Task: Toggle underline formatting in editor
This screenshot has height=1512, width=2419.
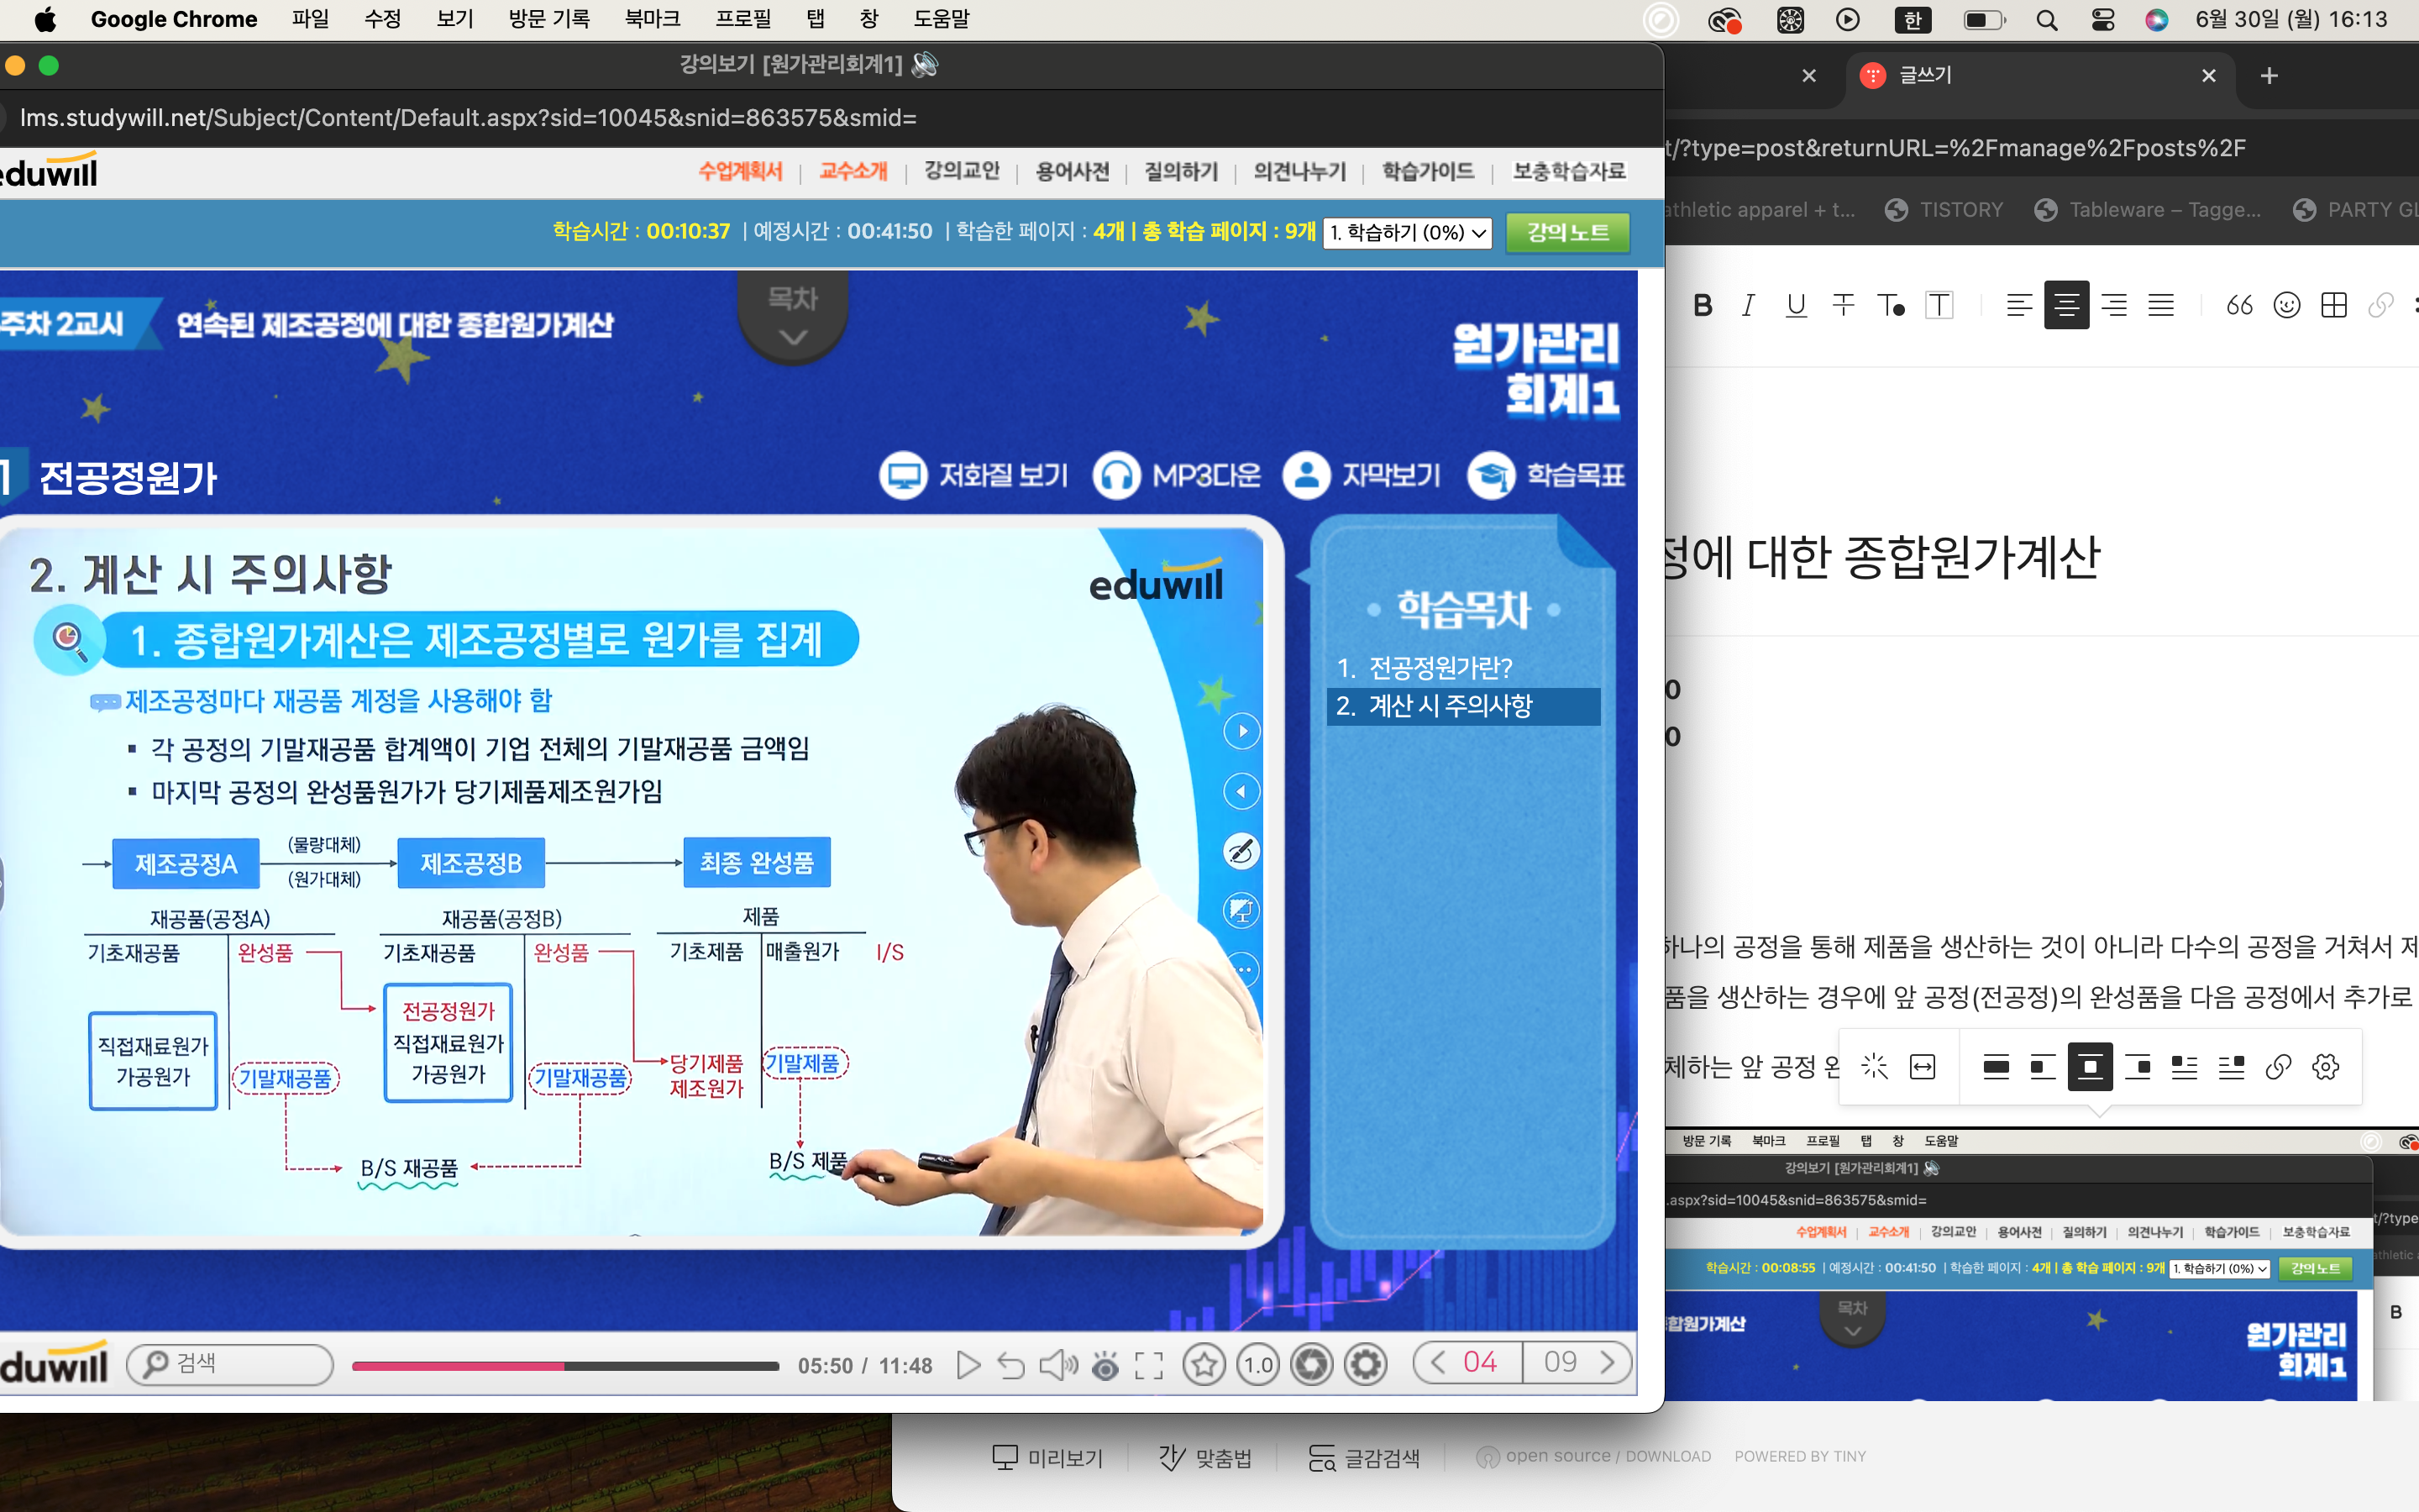Action: [1795, 305]
